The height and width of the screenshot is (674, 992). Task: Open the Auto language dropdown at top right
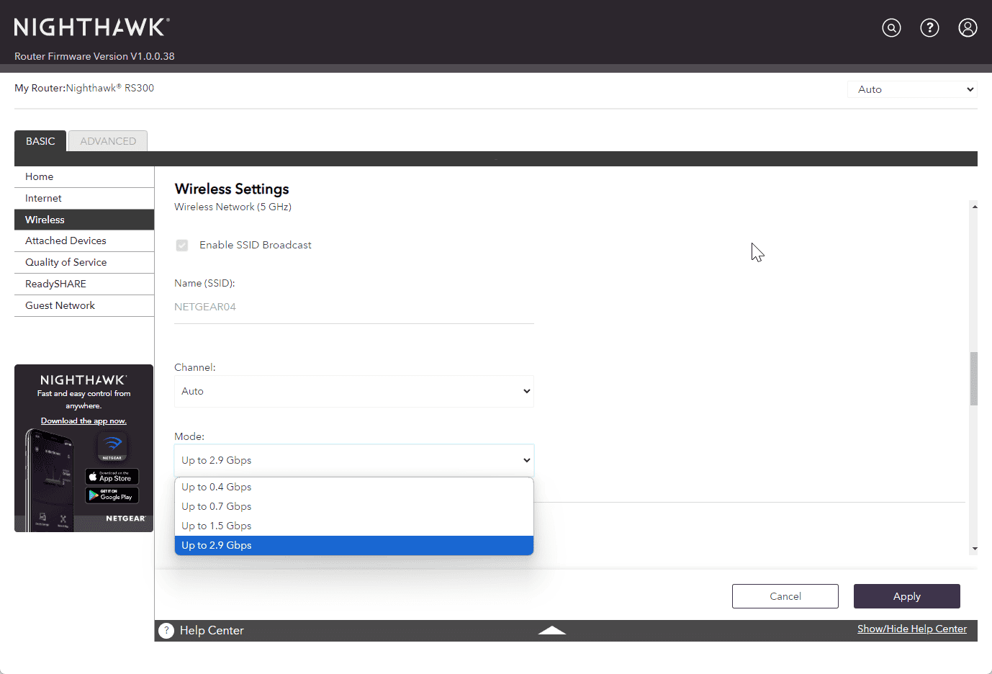pyautogui.click(x=912, y=89)
